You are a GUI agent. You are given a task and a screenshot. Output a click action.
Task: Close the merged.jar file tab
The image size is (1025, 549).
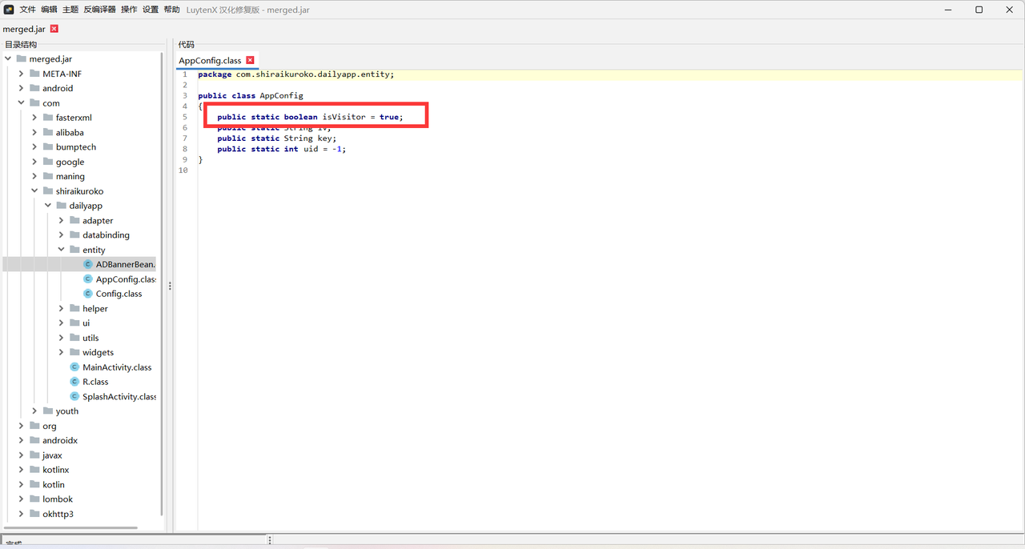click(x=54, y=29)
